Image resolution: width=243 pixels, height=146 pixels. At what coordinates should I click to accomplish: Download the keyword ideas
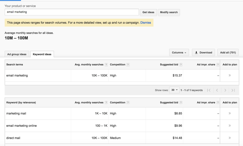point(203,53)
